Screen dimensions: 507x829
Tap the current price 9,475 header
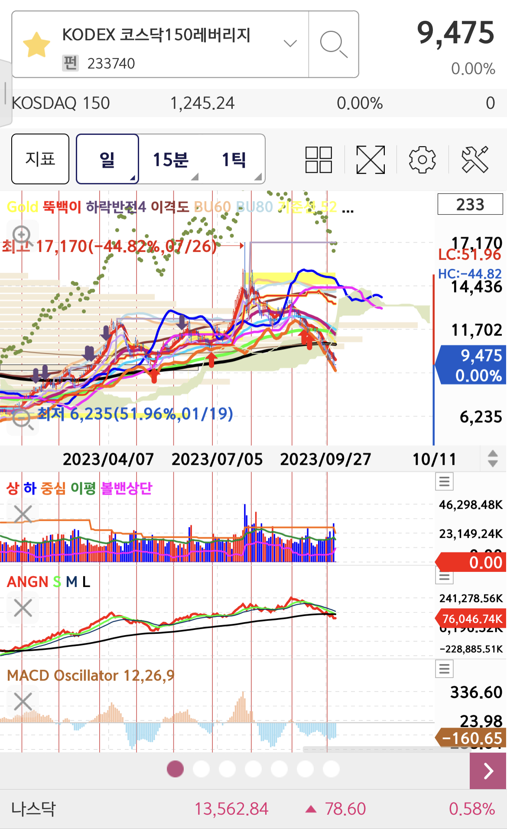(x=455, y=33)
